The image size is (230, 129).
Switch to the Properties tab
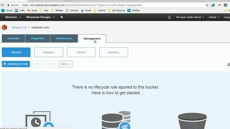[38, 38]
